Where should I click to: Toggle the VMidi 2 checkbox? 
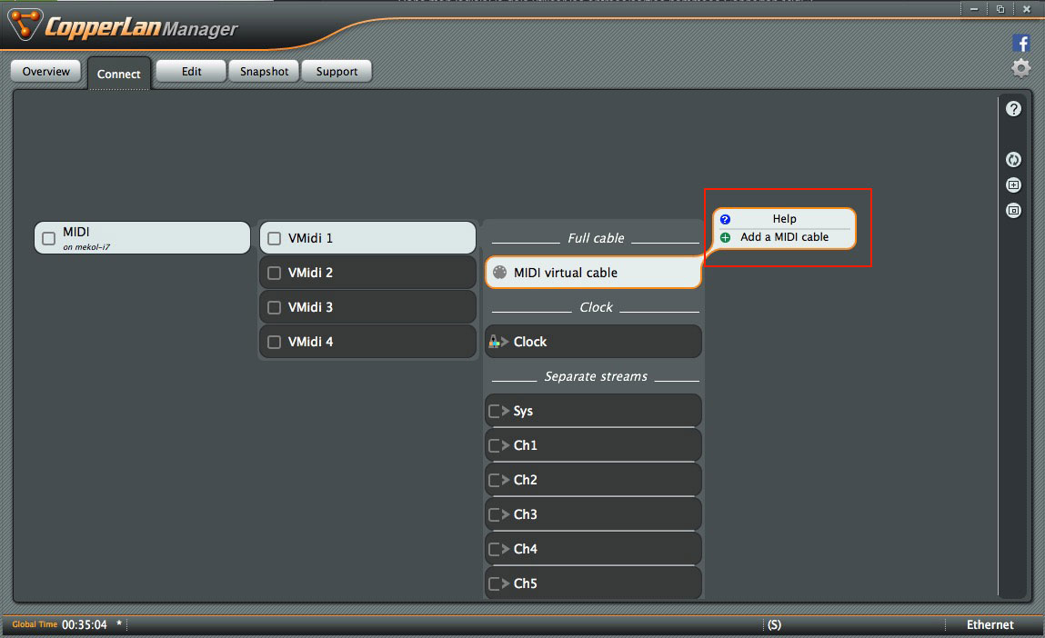click(x=274, y=273)
